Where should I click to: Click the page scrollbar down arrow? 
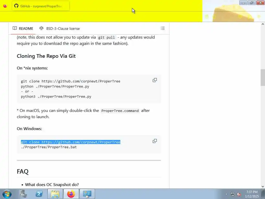(x=263, y=186)
